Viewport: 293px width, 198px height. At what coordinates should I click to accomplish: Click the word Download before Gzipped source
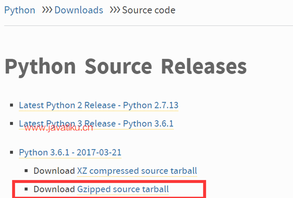coord(54,189)
